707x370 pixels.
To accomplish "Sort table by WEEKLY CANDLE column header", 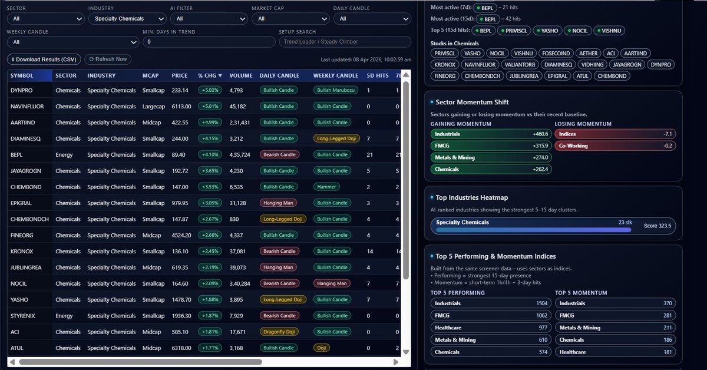I will 336,75.
